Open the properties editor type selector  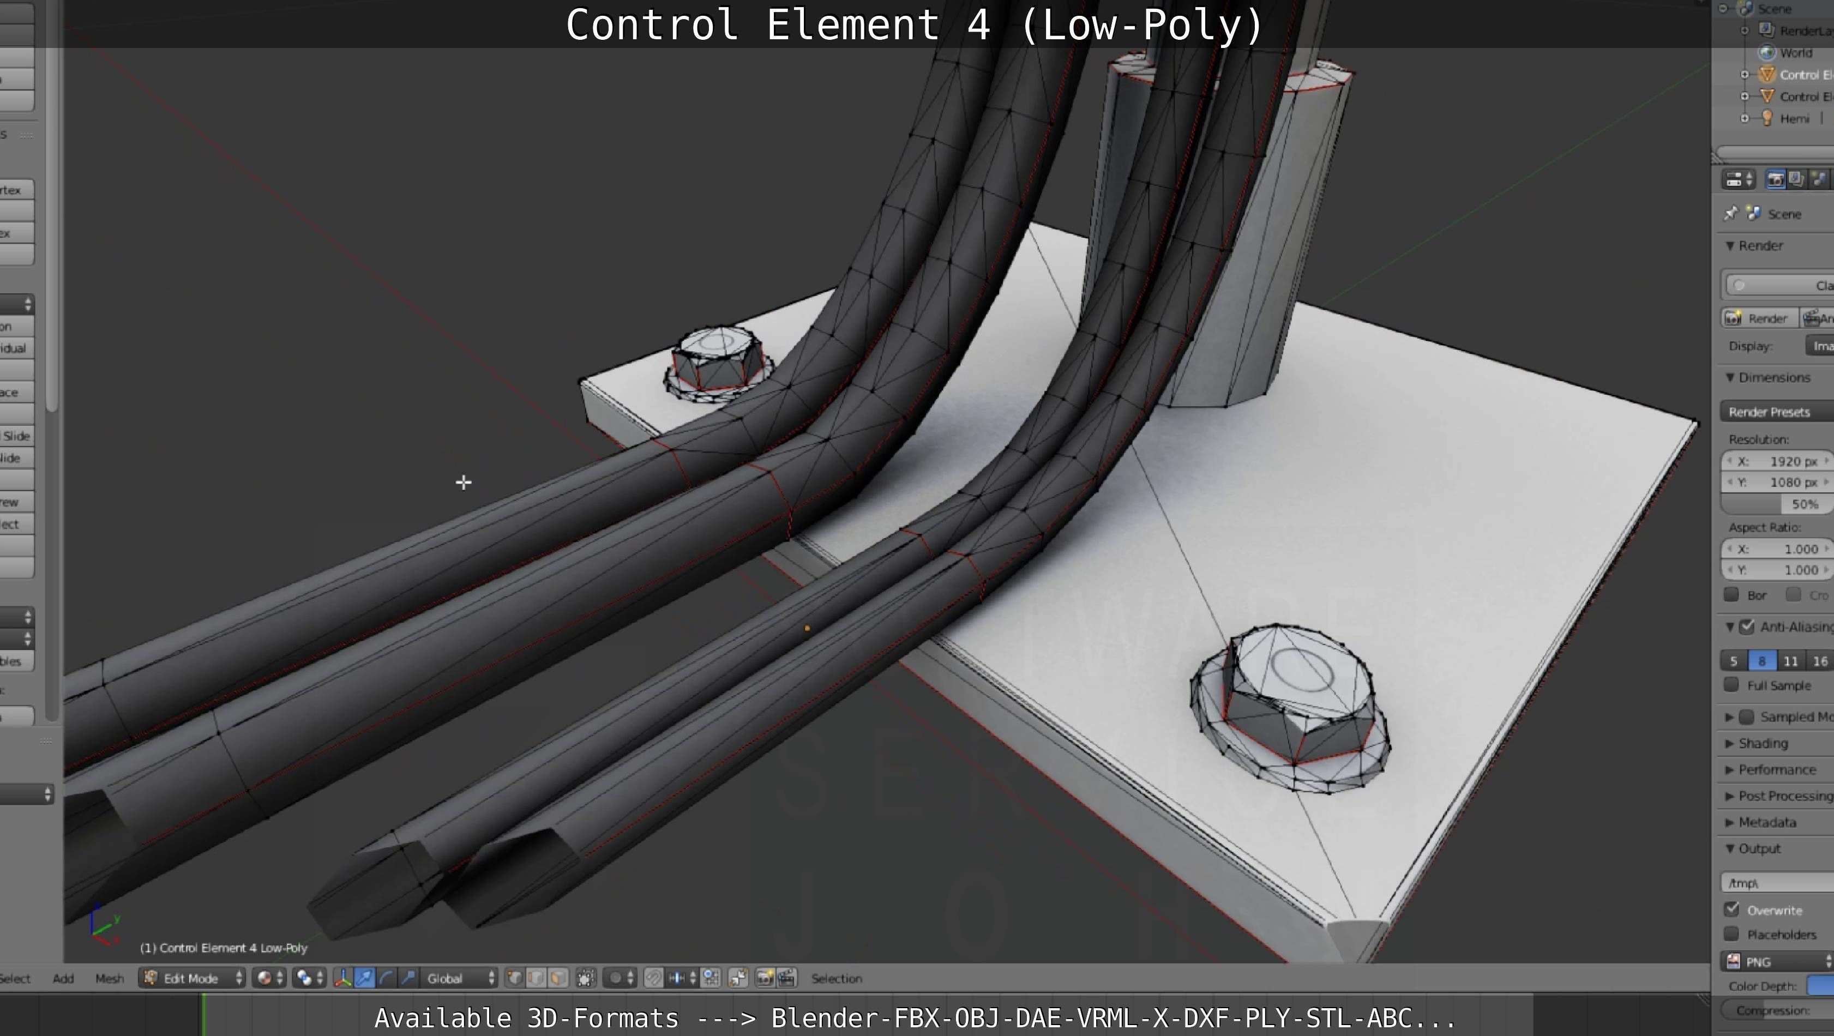1739,179
